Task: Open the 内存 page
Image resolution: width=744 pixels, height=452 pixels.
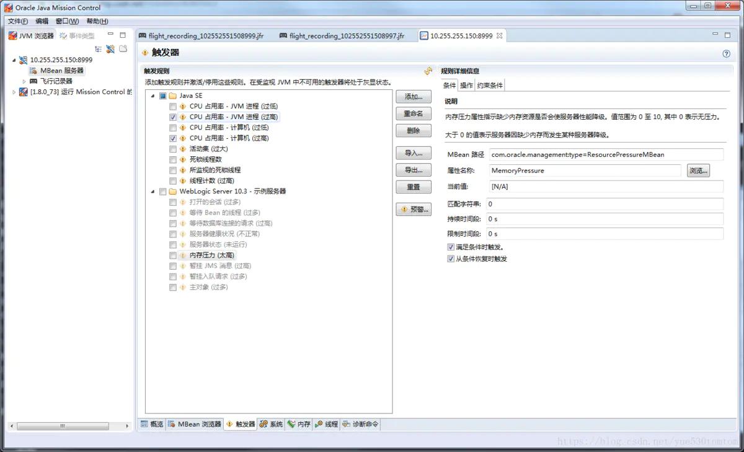Action: [x=298, y=424]
